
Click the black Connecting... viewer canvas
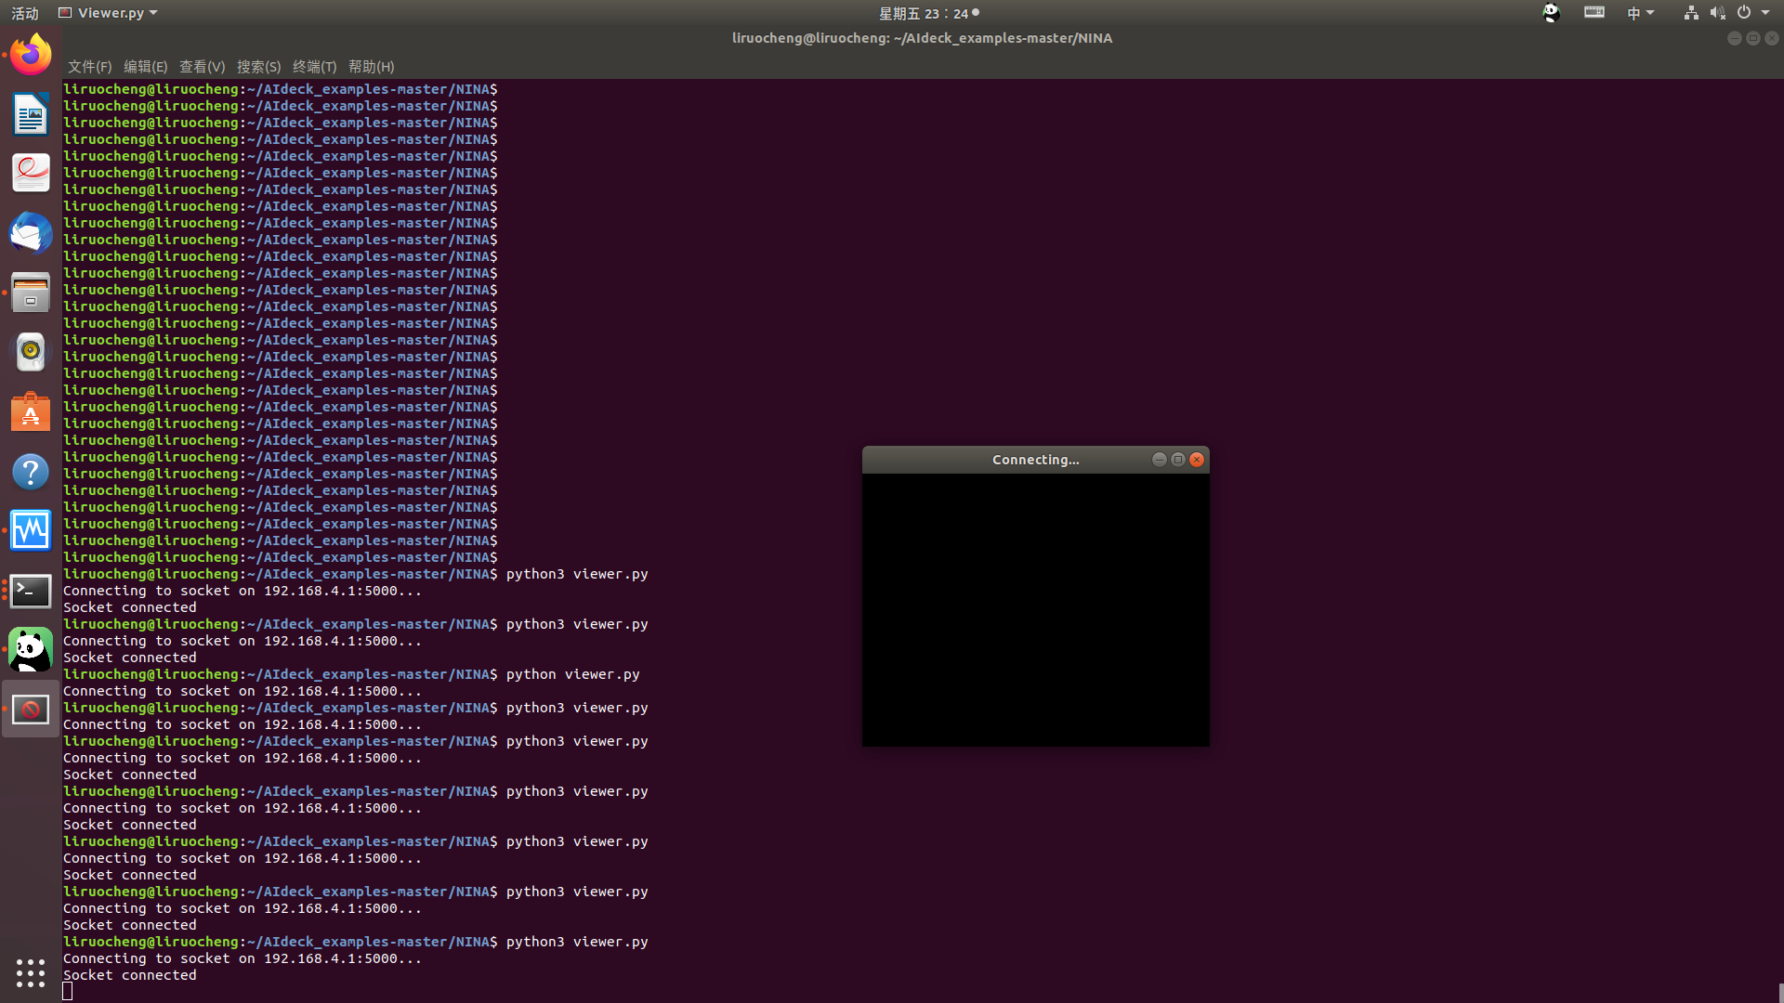pos(1035,609)
